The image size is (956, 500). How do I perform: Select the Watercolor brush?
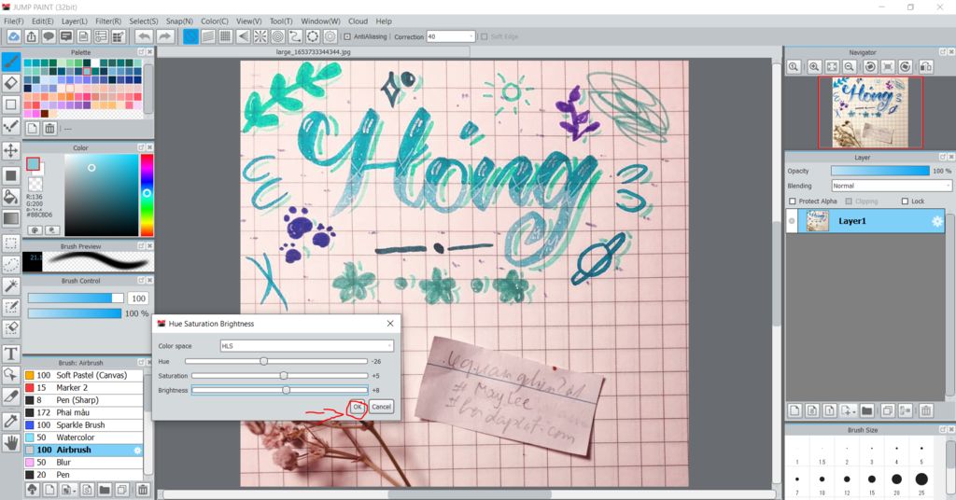click(x=83, y=437)
